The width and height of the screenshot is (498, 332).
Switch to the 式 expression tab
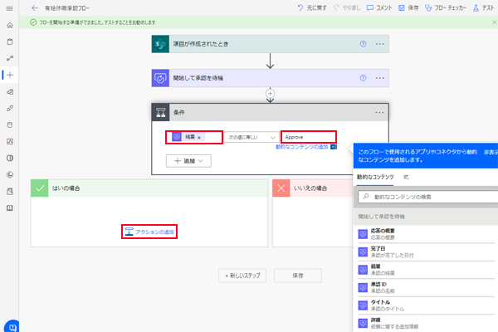click(x=406, y=178)
